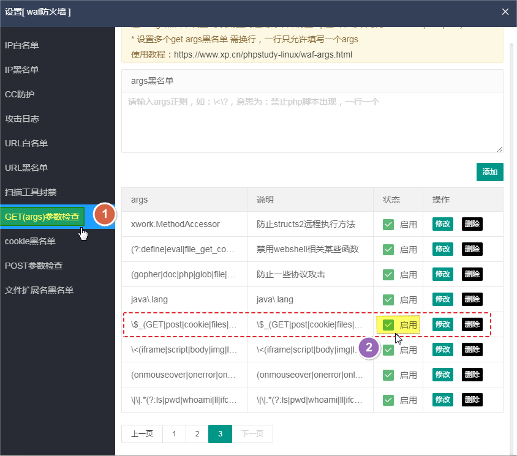Screen dimensions: 517x456
Task: Click 修改 for \$_(GET|post|cookie rule
Action: pos(442,324)
